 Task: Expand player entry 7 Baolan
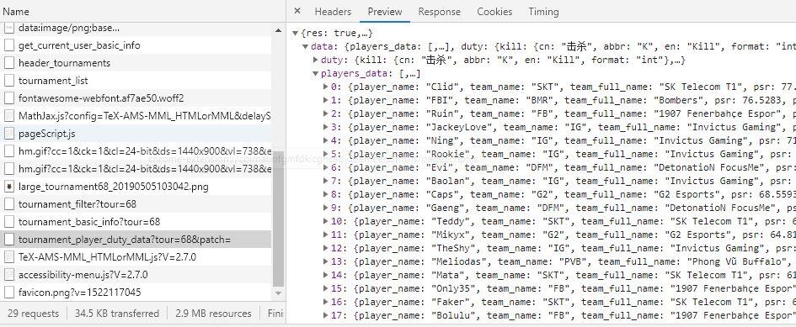click(x=325, y=181)
